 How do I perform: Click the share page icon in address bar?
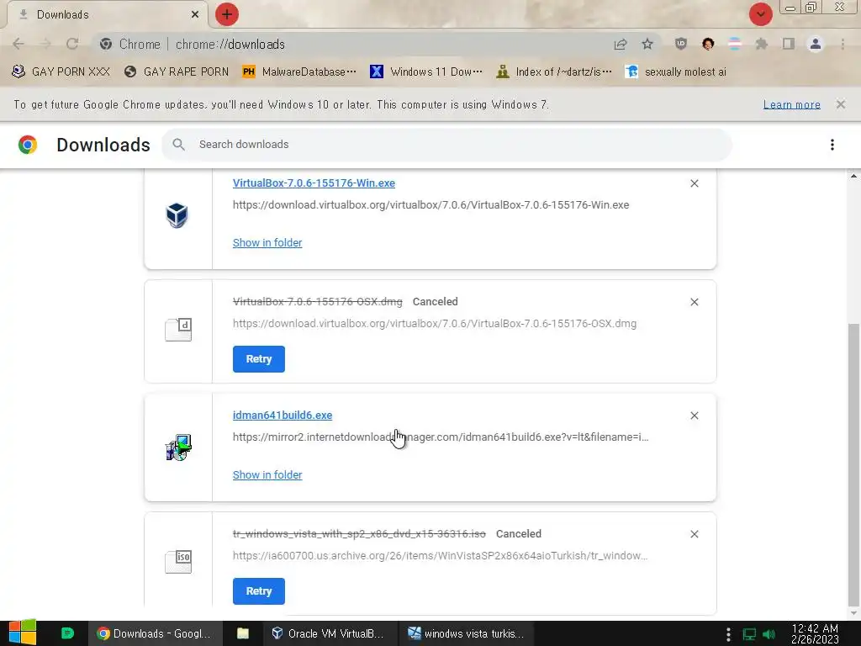621,44
